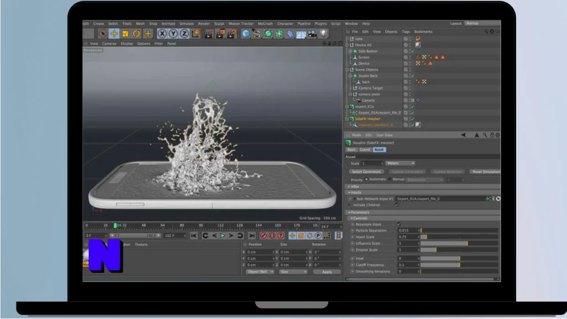The image size is (567, 319).
Task: Click the Particle Separation value field
Action: point(409,230)
